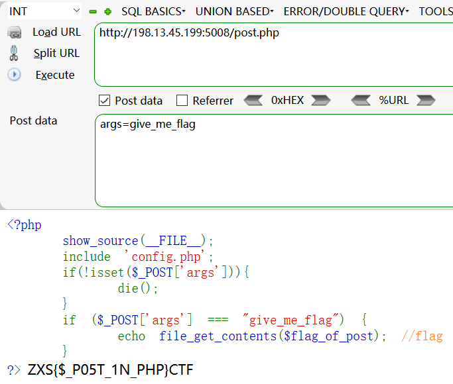Click the "give_me_flag" string in code
453x384 pixels.
click(291, 320)
